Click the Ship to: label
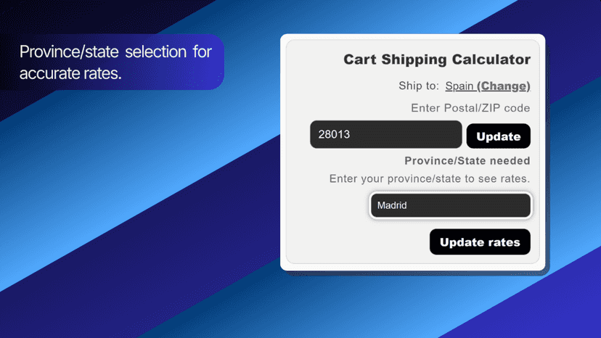 419,86
